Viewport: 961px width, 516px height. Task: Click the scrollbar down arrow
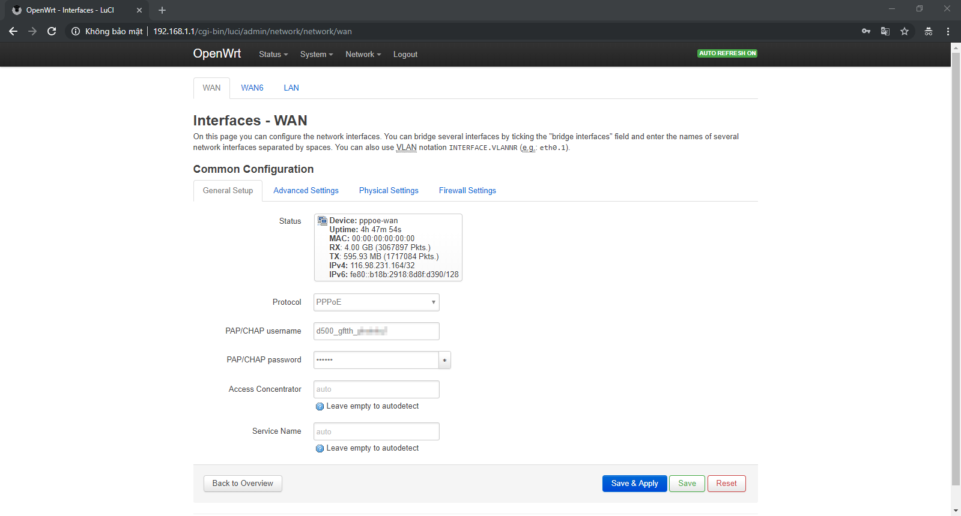[x=956, y=511]
